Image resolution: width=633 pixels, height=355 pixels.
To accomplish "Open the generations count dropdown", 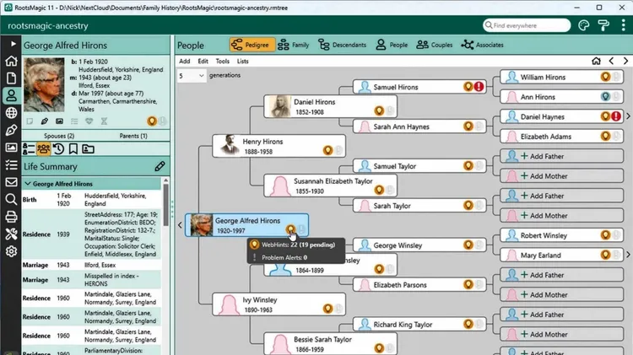I will [x=192, y=76].
